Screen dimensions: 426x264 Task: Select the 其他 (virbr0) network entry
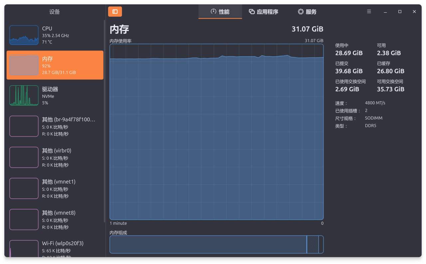pyautogui.click(x=55, y=157)
